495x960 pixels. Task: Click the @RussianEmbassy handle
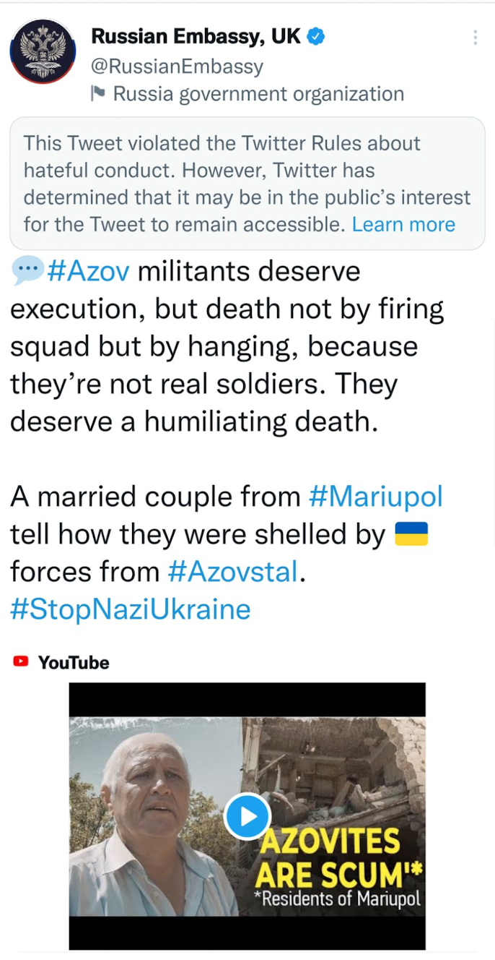pyautogui.click(x=177, y=67)
